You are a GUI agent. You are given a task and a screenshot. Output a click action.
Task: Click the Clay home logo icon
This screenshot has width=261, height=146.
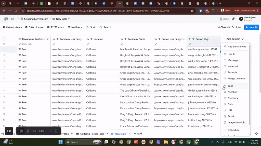point(6,19)
